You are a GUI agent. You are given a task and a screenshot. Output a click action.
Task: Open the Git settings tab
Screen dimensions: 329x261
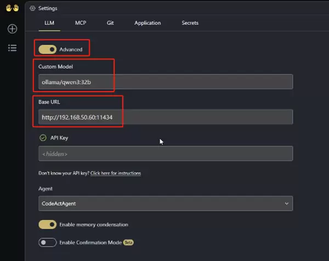click(111, 23)
